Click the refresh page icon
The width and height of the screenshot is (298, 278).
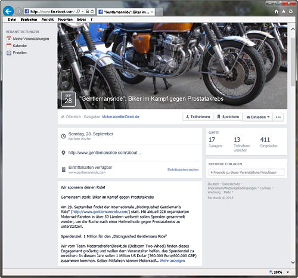pos(92,11)
